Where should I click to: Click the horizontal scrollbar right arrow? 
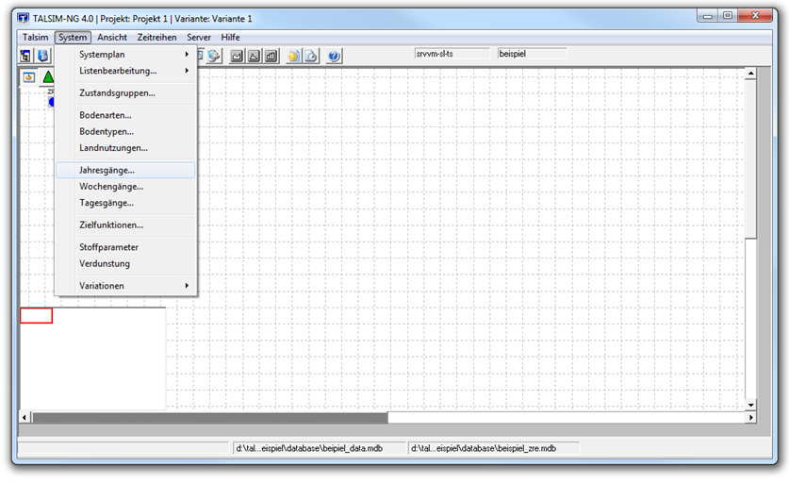point(750,417)
